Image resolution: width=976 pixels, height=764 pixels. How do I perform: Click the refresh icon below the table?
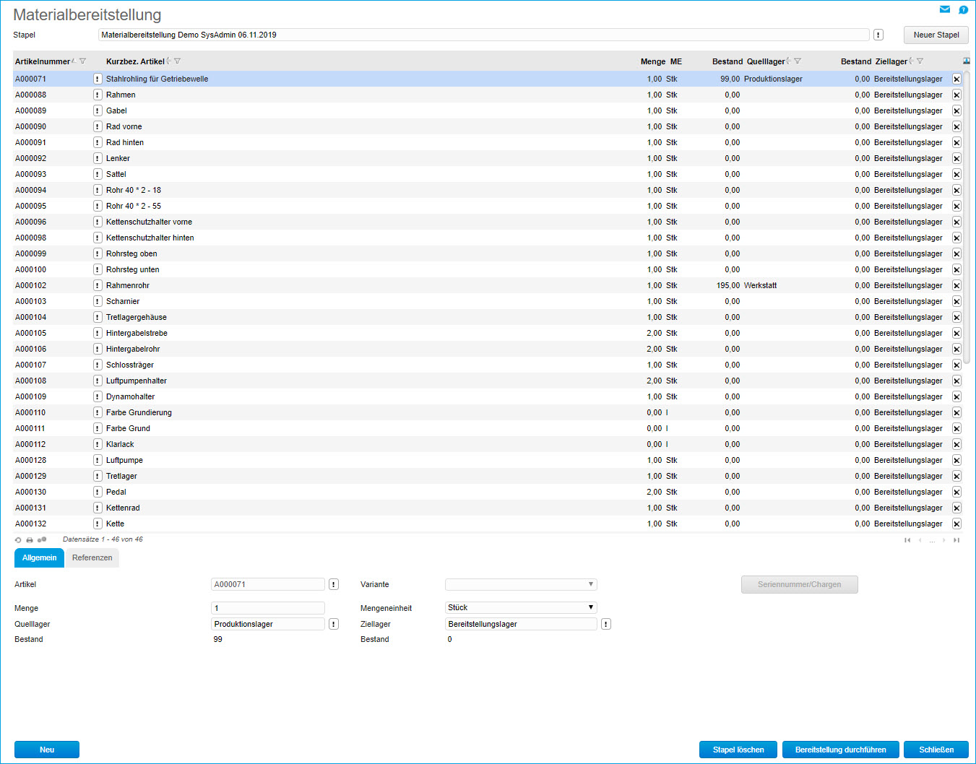pos(18,540)
